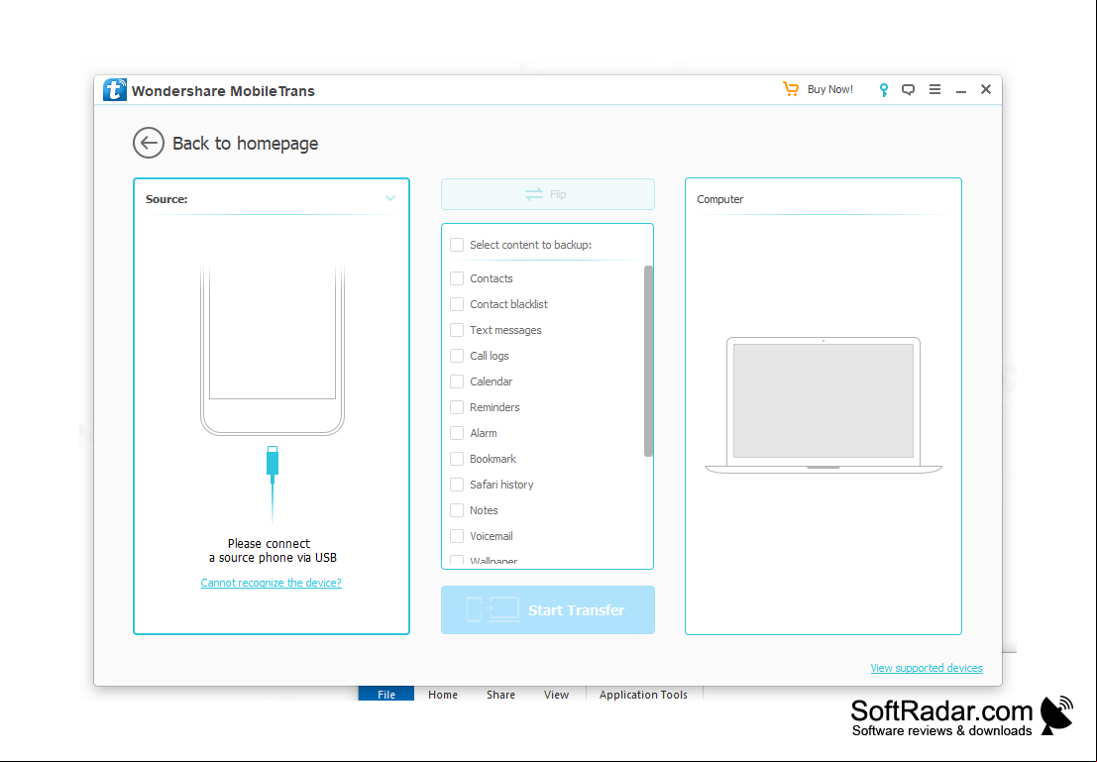Click the Safari history label text
The image size is (1097, 762).
(x=501, y=485)
